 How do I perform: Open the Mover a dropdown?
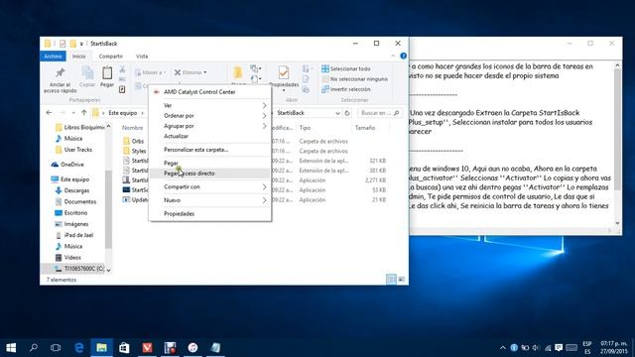(150, 72)
